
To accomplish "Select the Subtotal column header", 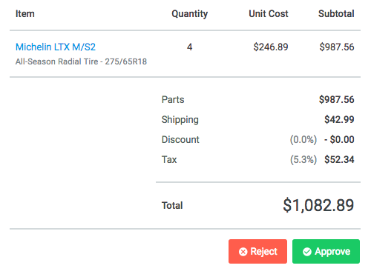I will [x=336, y=13].
